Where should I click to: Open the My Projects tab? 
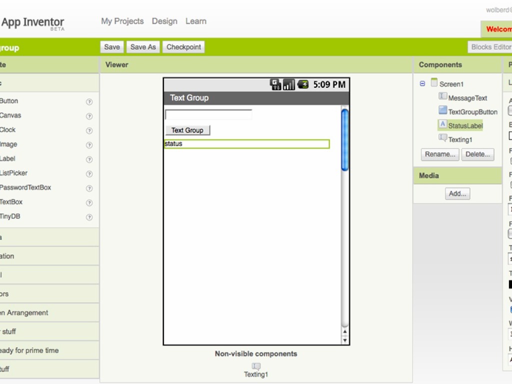click(122, 21)
